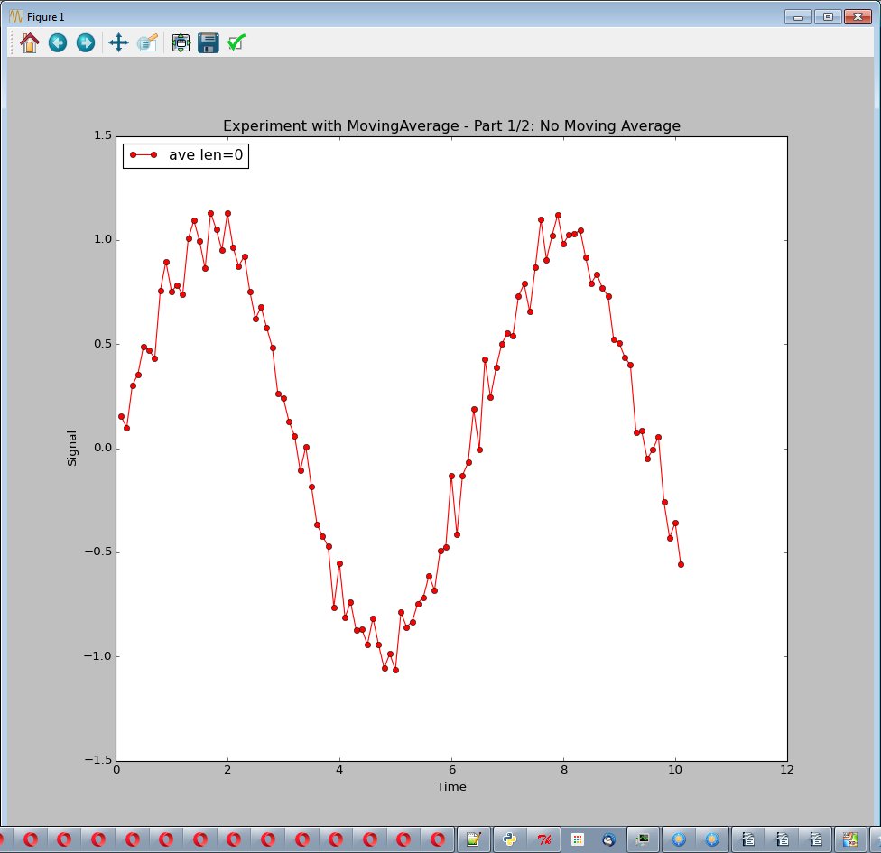The width and height of the screenshot is (881, 853).
Task: Click the toolbar drag handle grip
Action: (12, 42)
